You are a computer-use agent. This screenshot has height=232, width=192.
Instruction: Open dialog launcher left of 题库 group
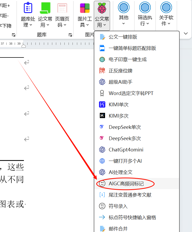tap(14, 35)
